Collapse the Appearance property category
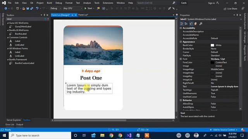The image size is (248, 139). pyautogui.click(x=181, y=42)
